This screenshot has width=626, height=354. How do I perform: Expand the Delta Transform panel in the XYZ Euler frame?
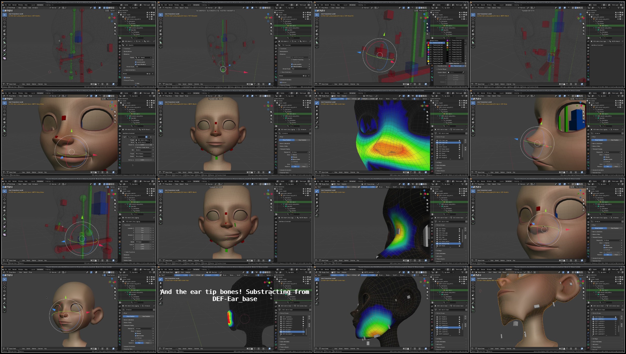coord(130,252)
